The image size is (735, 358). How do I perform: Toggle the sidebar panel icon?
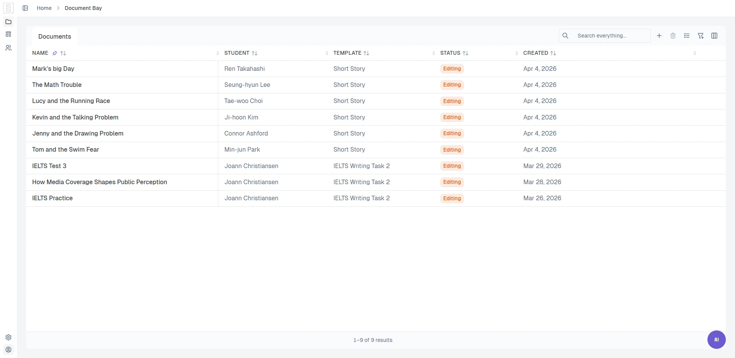(x=25, y=8)
